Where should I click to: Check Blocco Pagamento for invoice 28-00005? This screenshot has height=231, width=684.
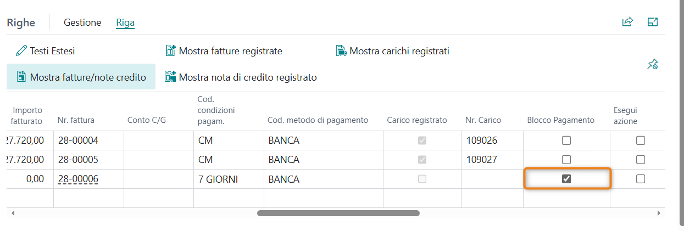[566, 160]
